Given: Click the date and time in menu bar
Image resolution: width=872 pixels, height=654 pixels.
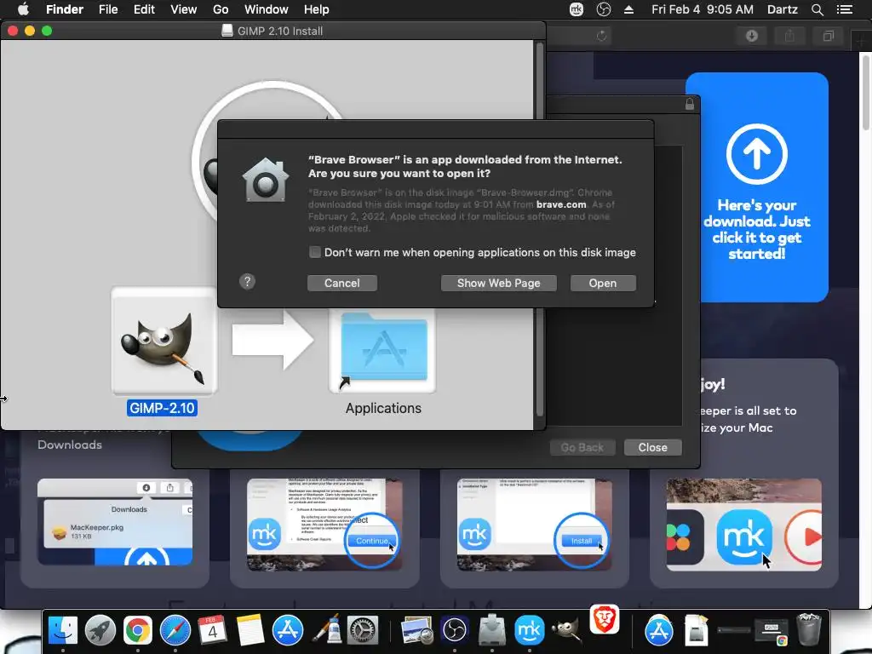Looking at the screenshot, I should coord(703,9).
